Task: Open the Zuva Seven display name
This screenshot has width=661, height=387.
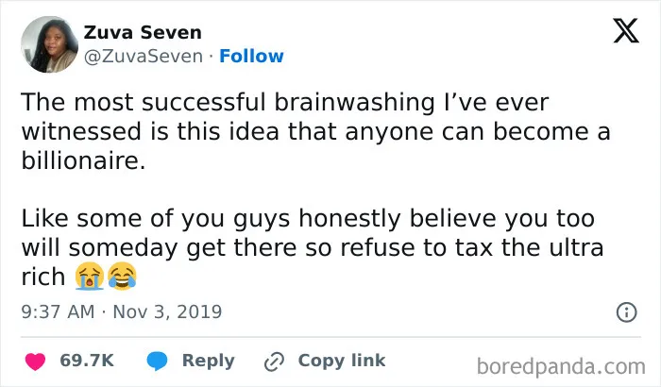Action: 143,32
